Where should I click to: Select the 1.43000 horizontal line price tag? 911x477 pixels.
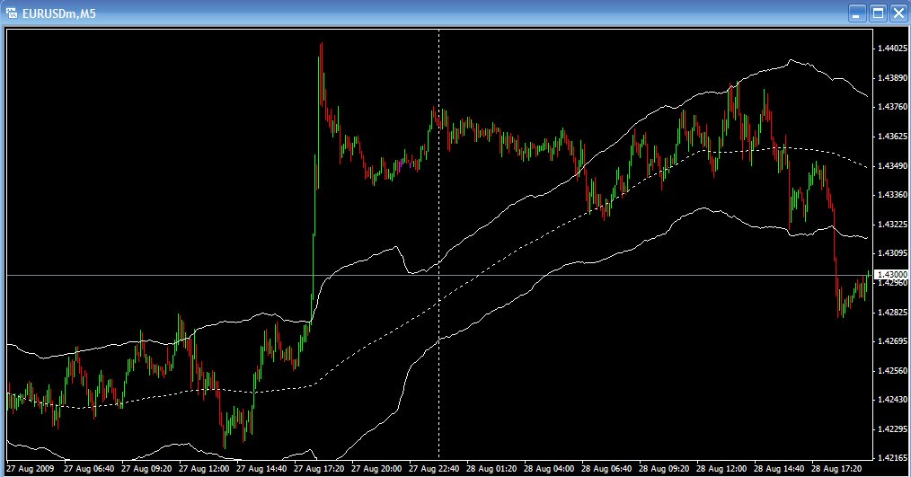pyautogui.click(x=890, y=274)
